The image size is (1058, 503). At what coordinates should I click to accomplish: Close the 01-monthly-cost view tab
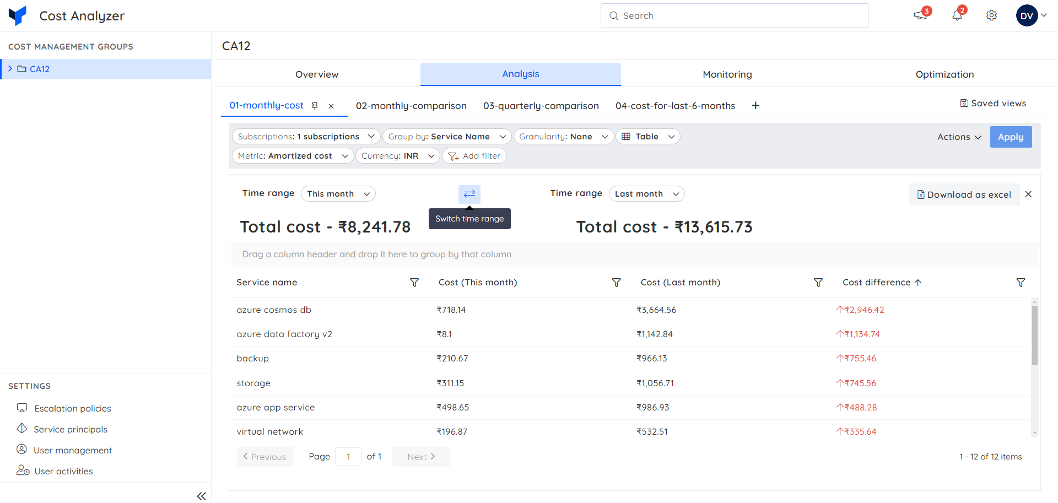point(331,106)
